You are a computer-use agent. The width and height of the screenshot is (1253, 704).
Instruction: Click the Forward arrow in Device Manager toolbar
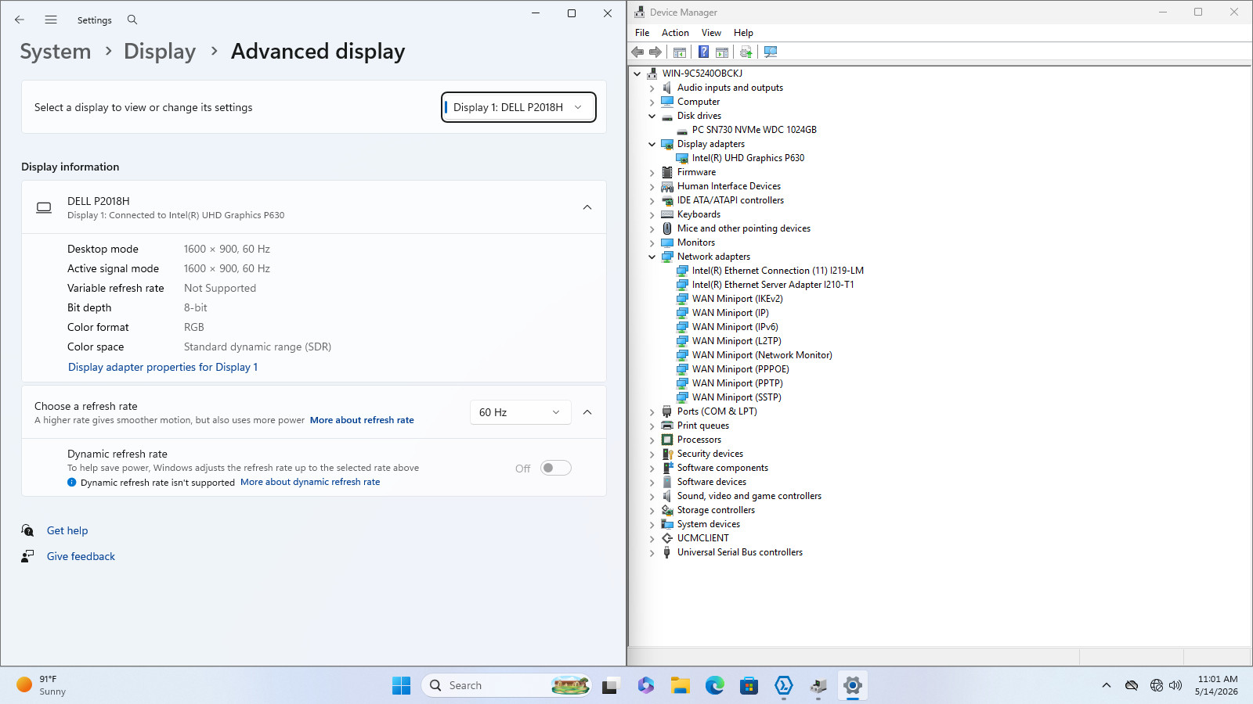(x=655, y=52)
